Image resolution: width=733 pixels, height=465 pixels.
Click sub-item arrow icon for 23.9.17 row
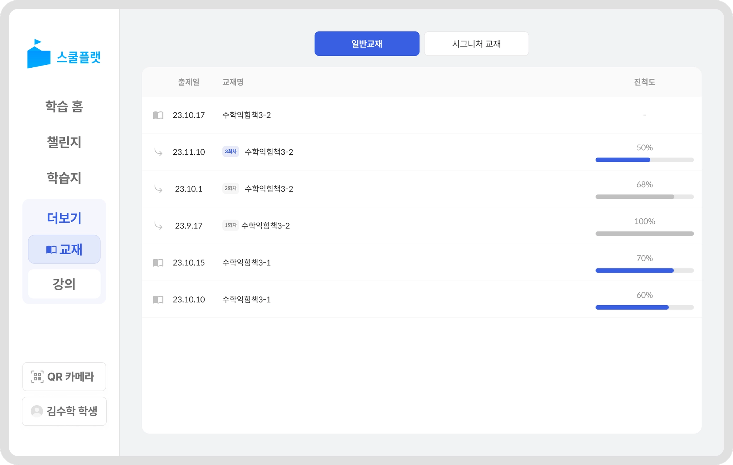[158, 226]
